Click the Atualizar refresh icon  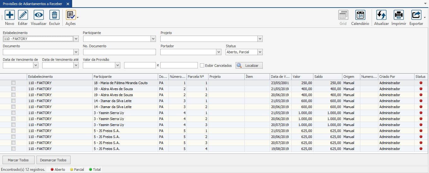point(381,15)
